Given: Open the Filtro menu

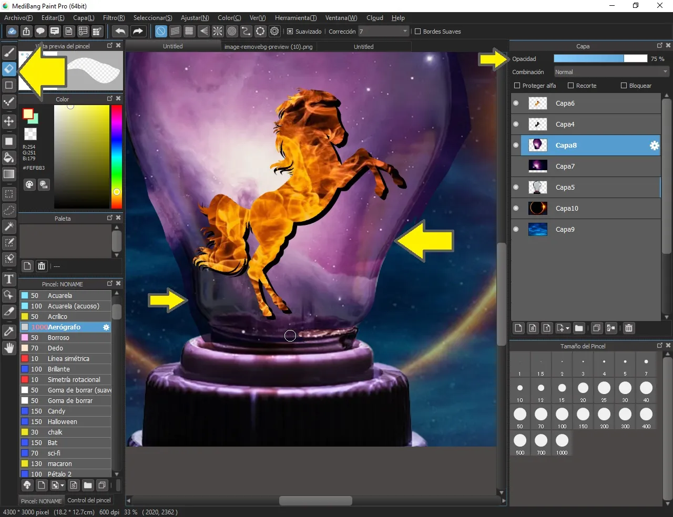Looking at the screenshot, I should point(114,18).
